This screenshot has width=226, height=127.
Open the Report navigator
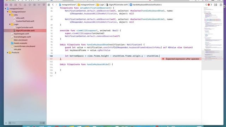[44, 5]
